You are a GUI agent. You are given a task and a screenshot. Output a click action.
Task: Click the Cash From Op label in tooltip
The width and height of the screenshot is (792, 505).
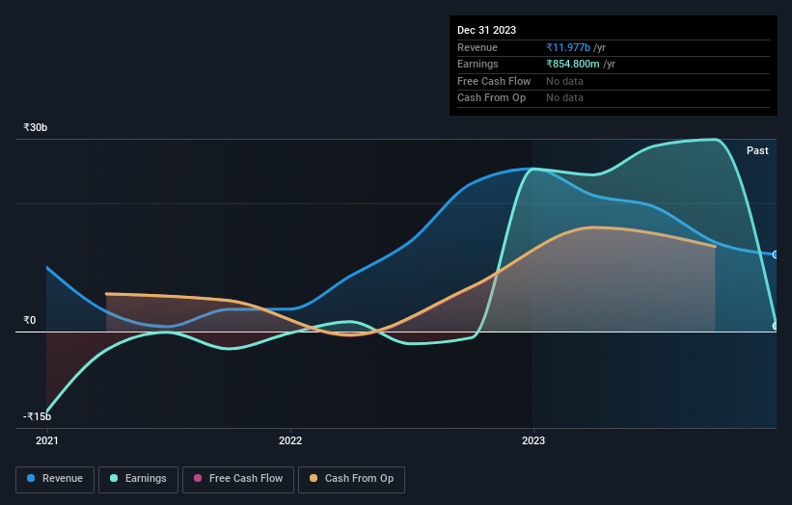coord(491,98)
